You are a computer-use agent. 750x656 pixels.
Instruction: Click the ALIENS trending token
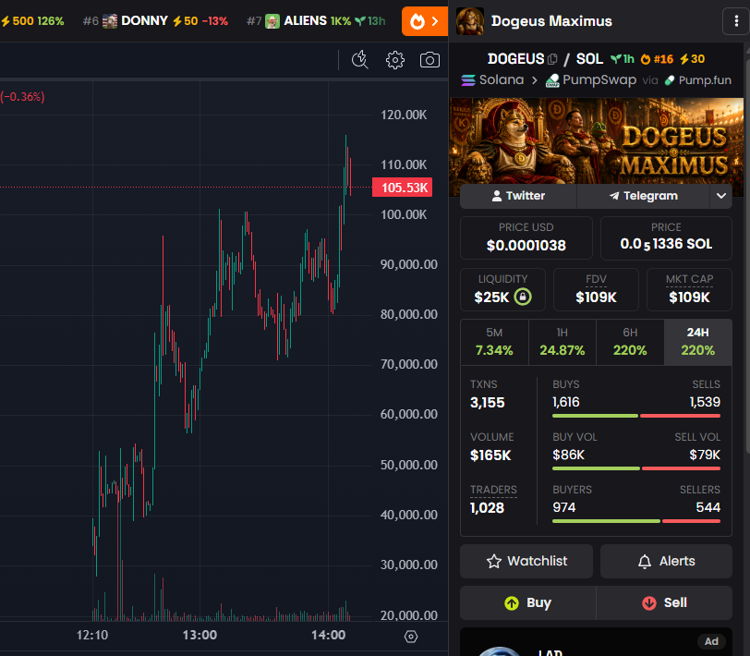click(x=316, y=21)
